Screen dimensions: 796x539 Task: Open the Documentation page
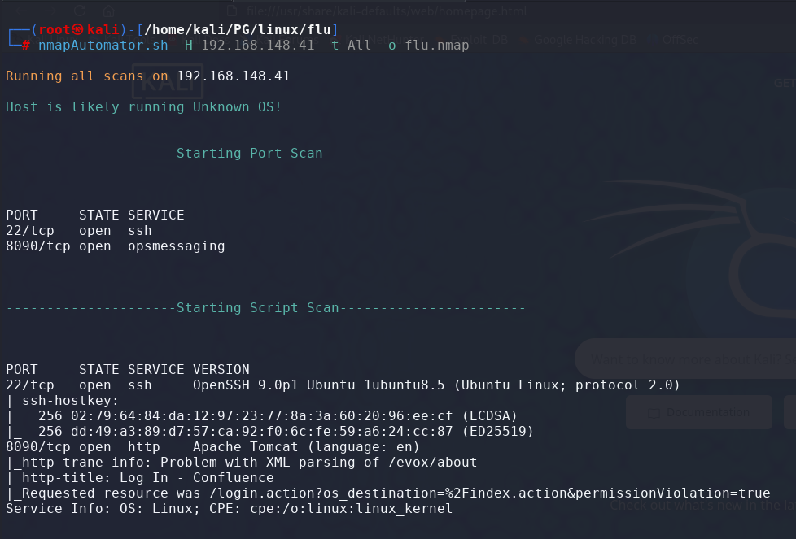(x=698, y=412)
